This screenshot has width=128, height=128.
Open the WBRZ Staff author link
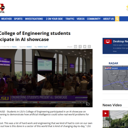[x=43, y=47]
